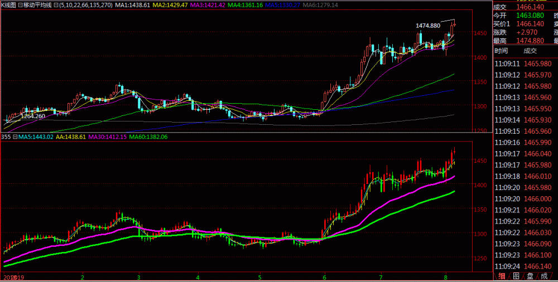558x282 pixels.
Task: Select the MA1:1438.61 moving average label
Action: (135, 4)
